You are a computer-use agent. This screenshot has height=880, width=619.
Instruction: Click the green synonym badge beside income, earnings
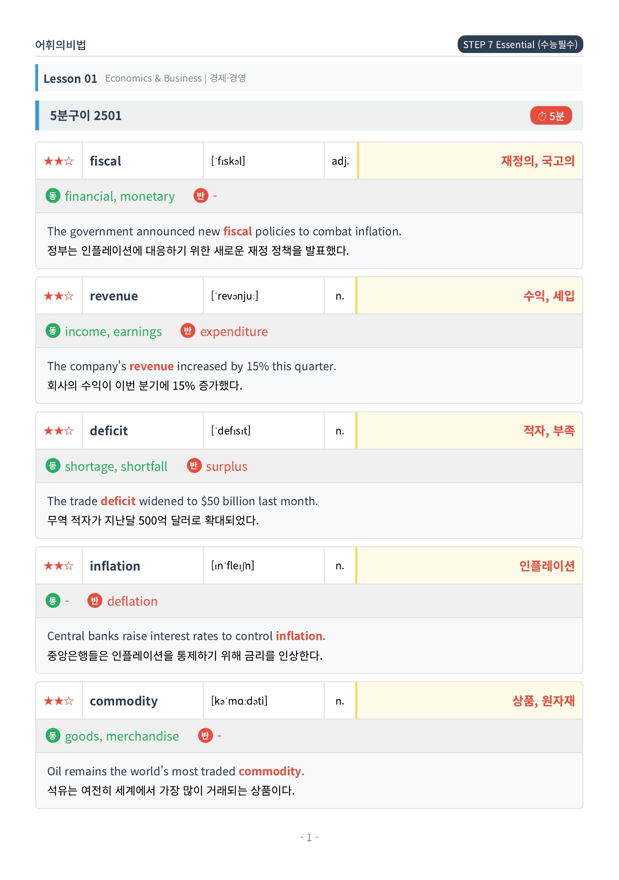coord(53,331)
